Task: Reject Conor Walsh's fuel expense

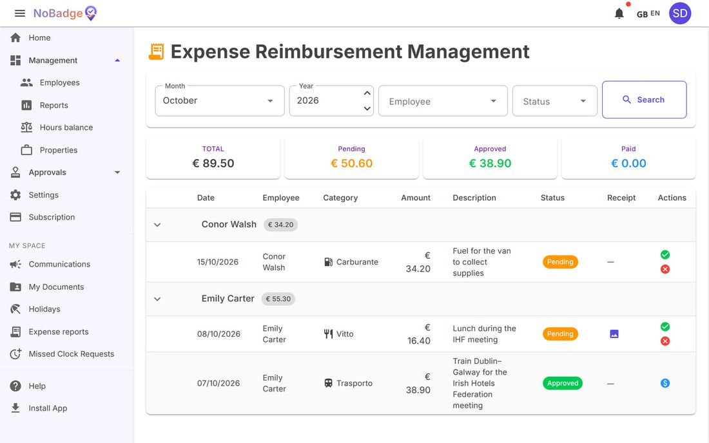Action: coord(665,269)
